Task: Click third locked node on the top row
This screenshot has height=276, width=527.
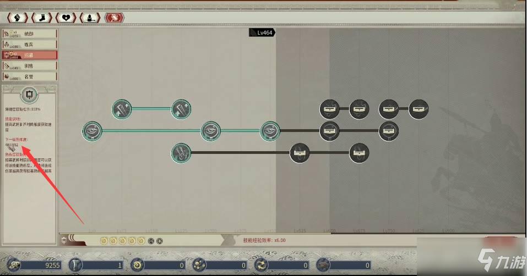Action: pos(389,109)
